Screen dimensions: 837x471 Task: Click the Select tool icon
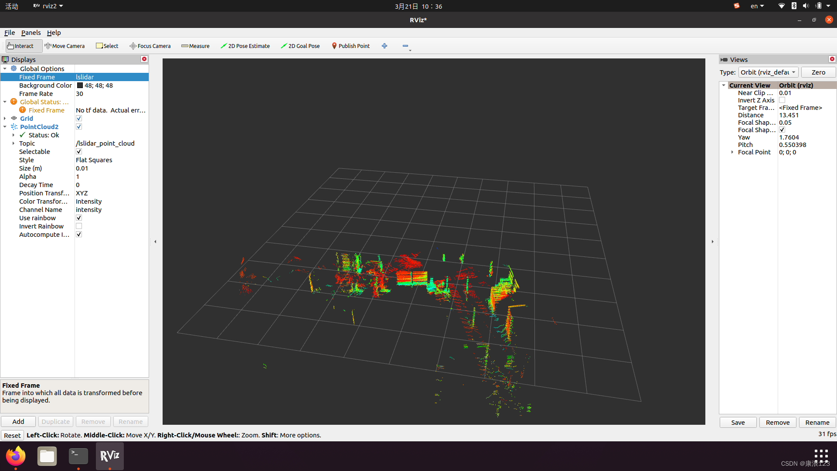pyautogui.click(x=99, y=45)
